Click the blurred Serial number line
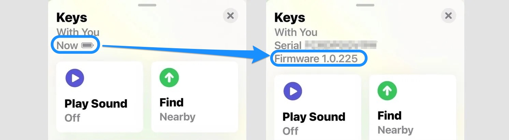 (x=325, y=45)
